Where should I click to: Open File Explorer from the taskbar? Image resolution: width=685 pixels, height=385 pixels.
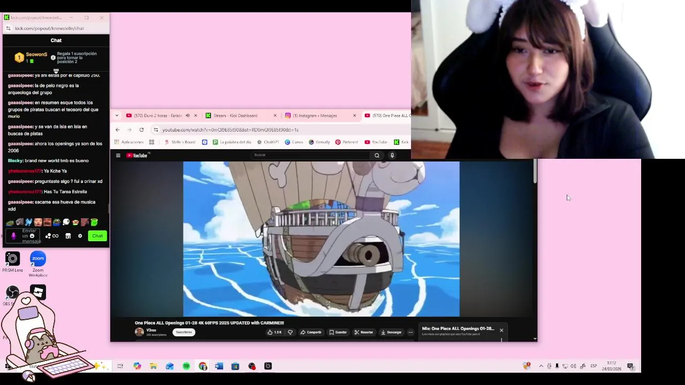154,366
